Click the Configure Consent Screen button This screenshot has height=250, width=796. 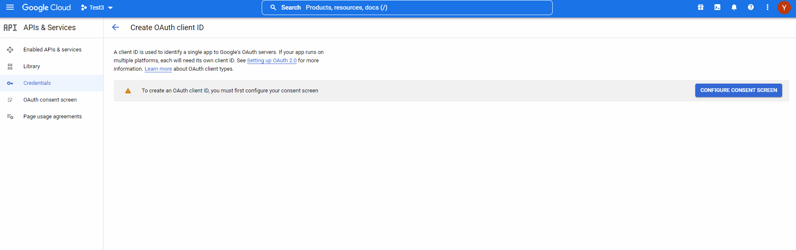coord(738,90)
